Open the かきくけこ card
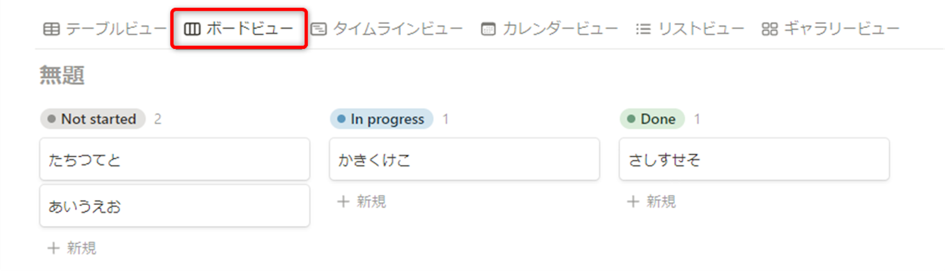 464,159
